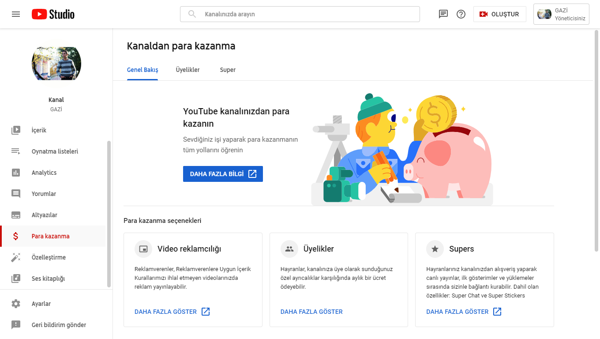Click the main page vertical scrollbar

click(x=596, y=141)
